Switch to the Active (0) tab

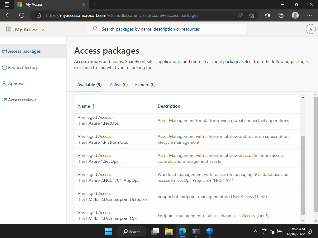pyautogui.click(x=119, y=85)
